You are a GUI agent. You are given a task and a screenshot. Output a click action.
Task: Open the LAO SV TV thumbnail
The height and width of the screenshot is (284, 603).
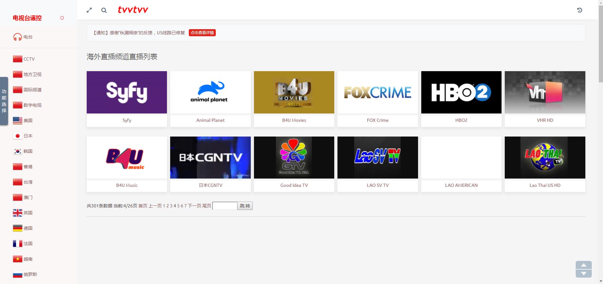click(378, 157)
